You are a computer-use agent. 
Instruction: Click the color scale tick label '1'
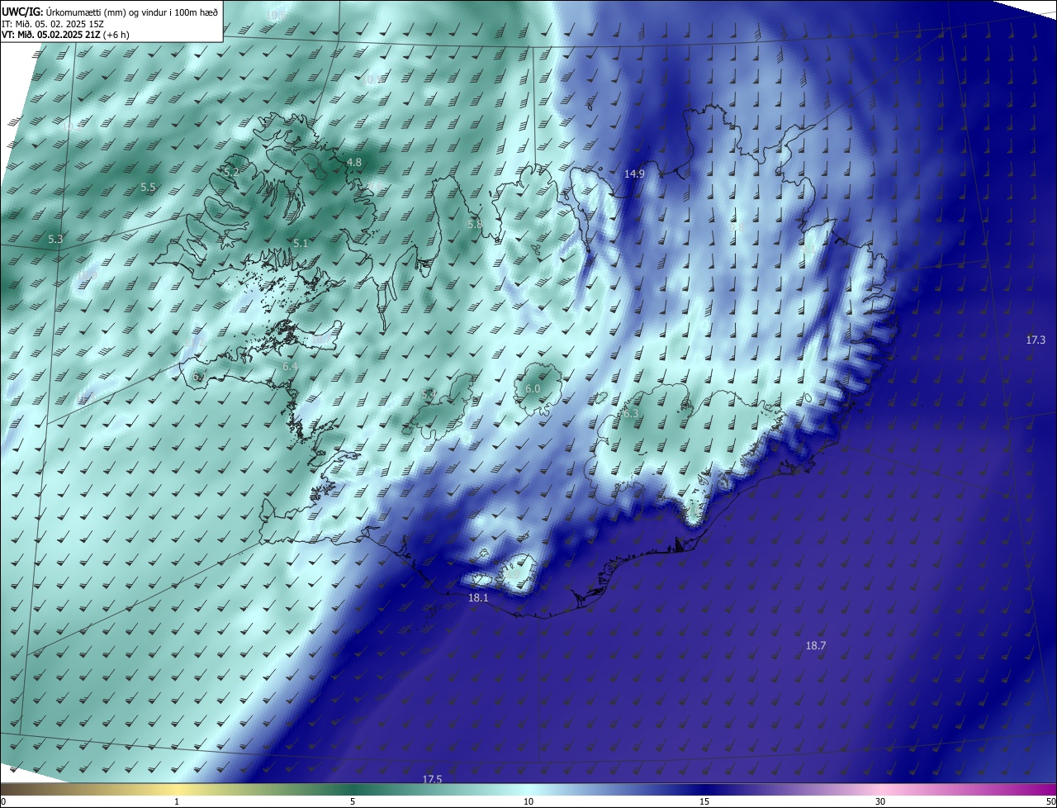pos(177,801)
